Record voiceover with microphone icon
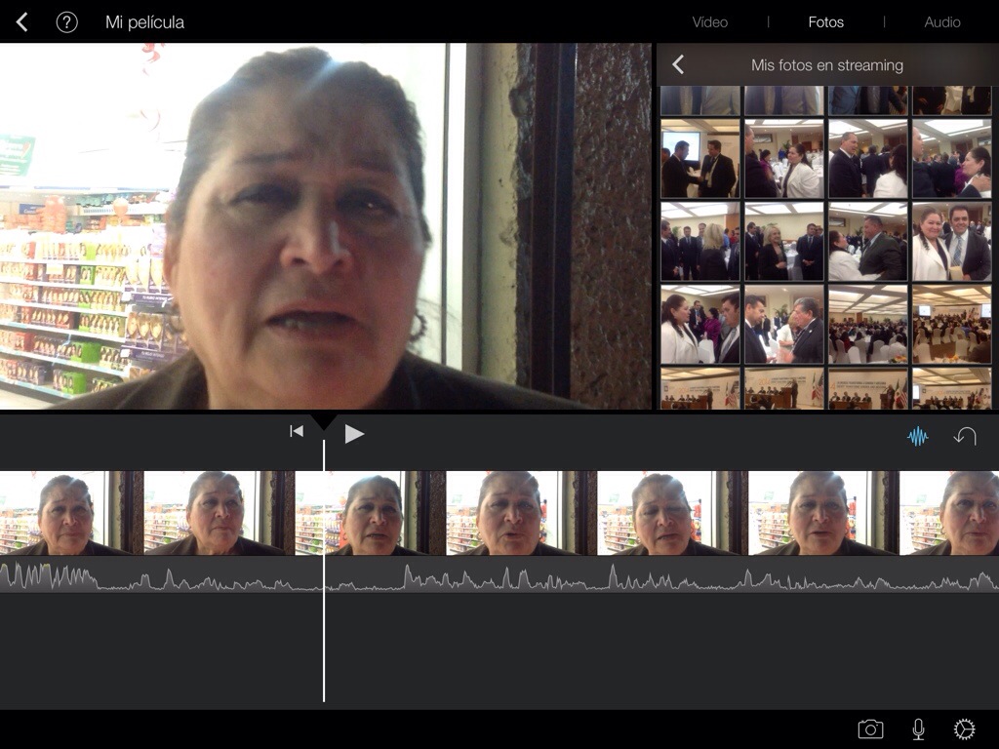The height and width of the screenshot is (749, 999). coord(918,729)
